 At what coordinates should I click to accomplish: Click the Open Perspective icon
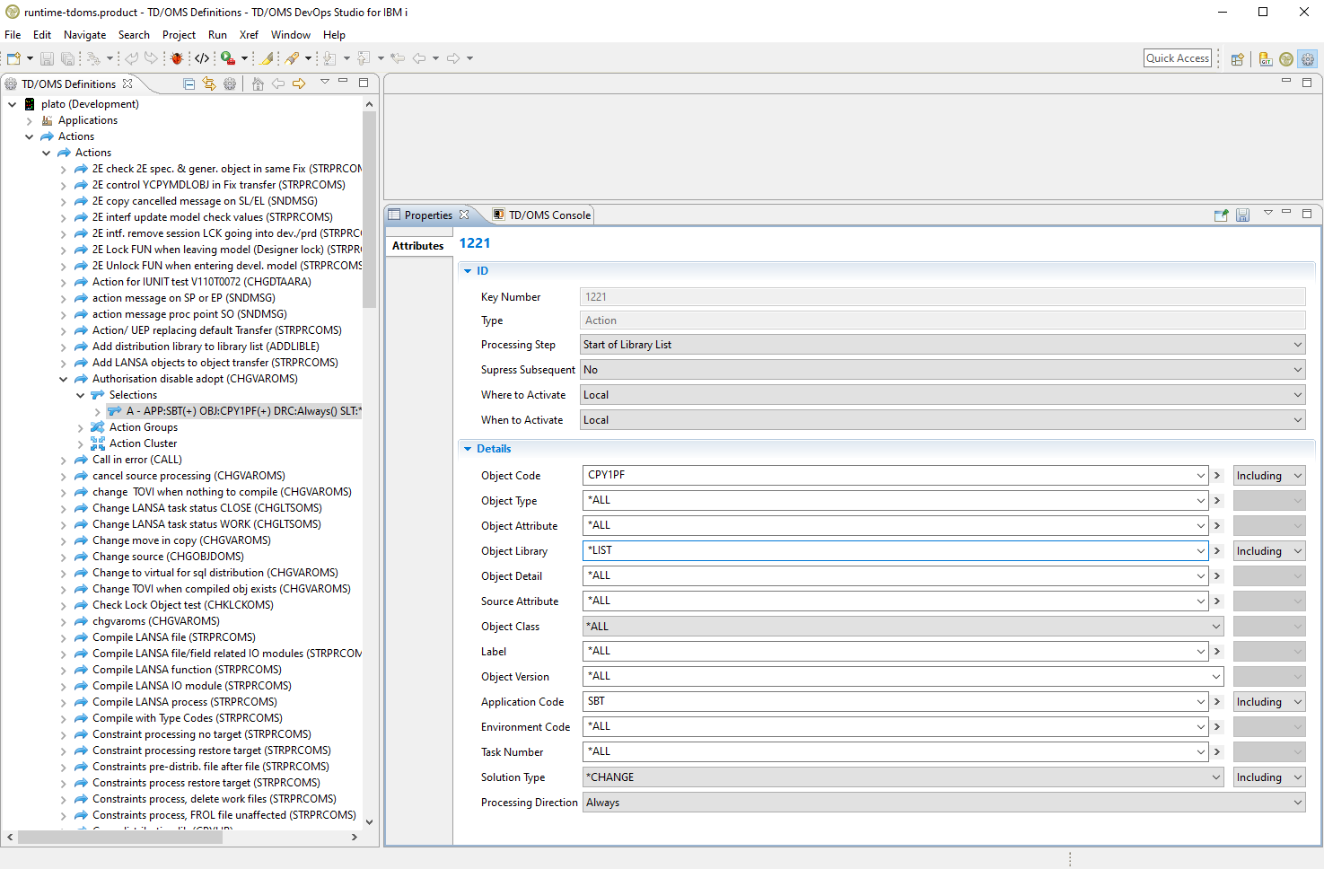pyautogui.click(x=1237, y=58)
